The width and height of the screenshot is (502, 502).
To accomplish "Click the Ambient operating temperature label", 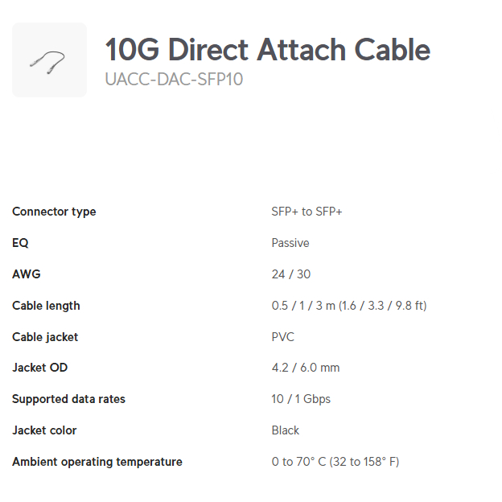I will click(x=97, y=462).
